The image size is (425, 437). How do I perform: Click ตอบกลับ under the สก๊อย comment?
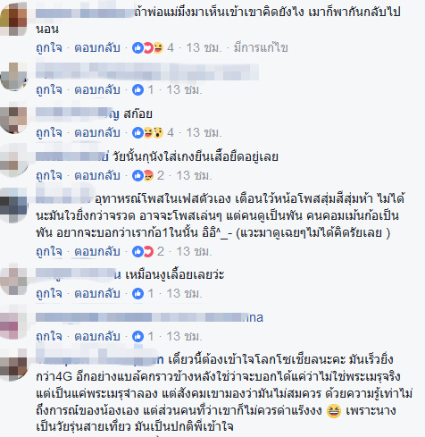click(x=97, y=132)
